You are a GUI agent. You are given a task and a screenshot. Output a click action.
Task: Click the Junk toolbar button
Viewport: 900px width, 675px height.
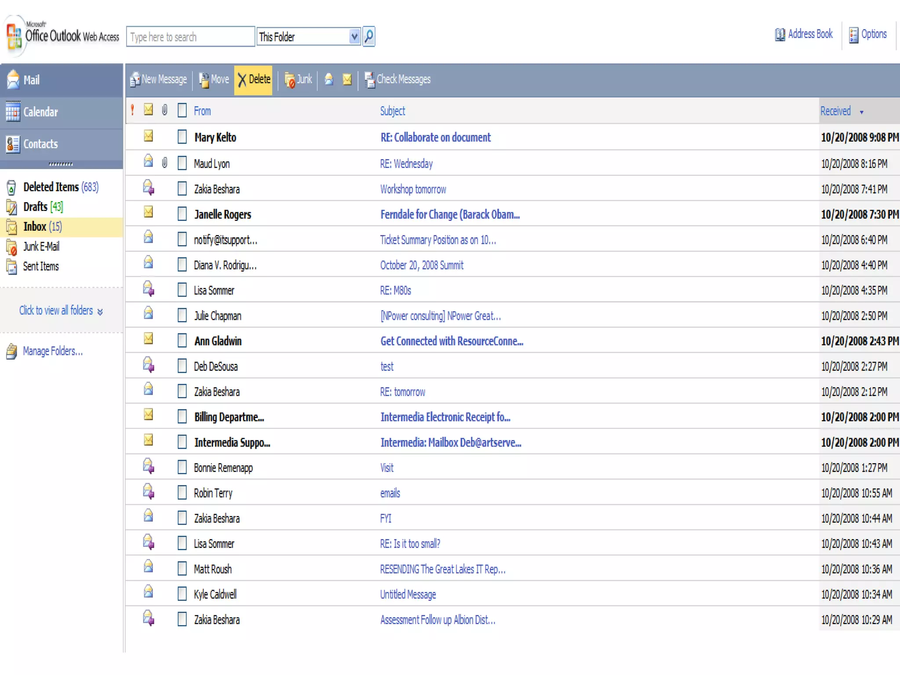(298, 80)
